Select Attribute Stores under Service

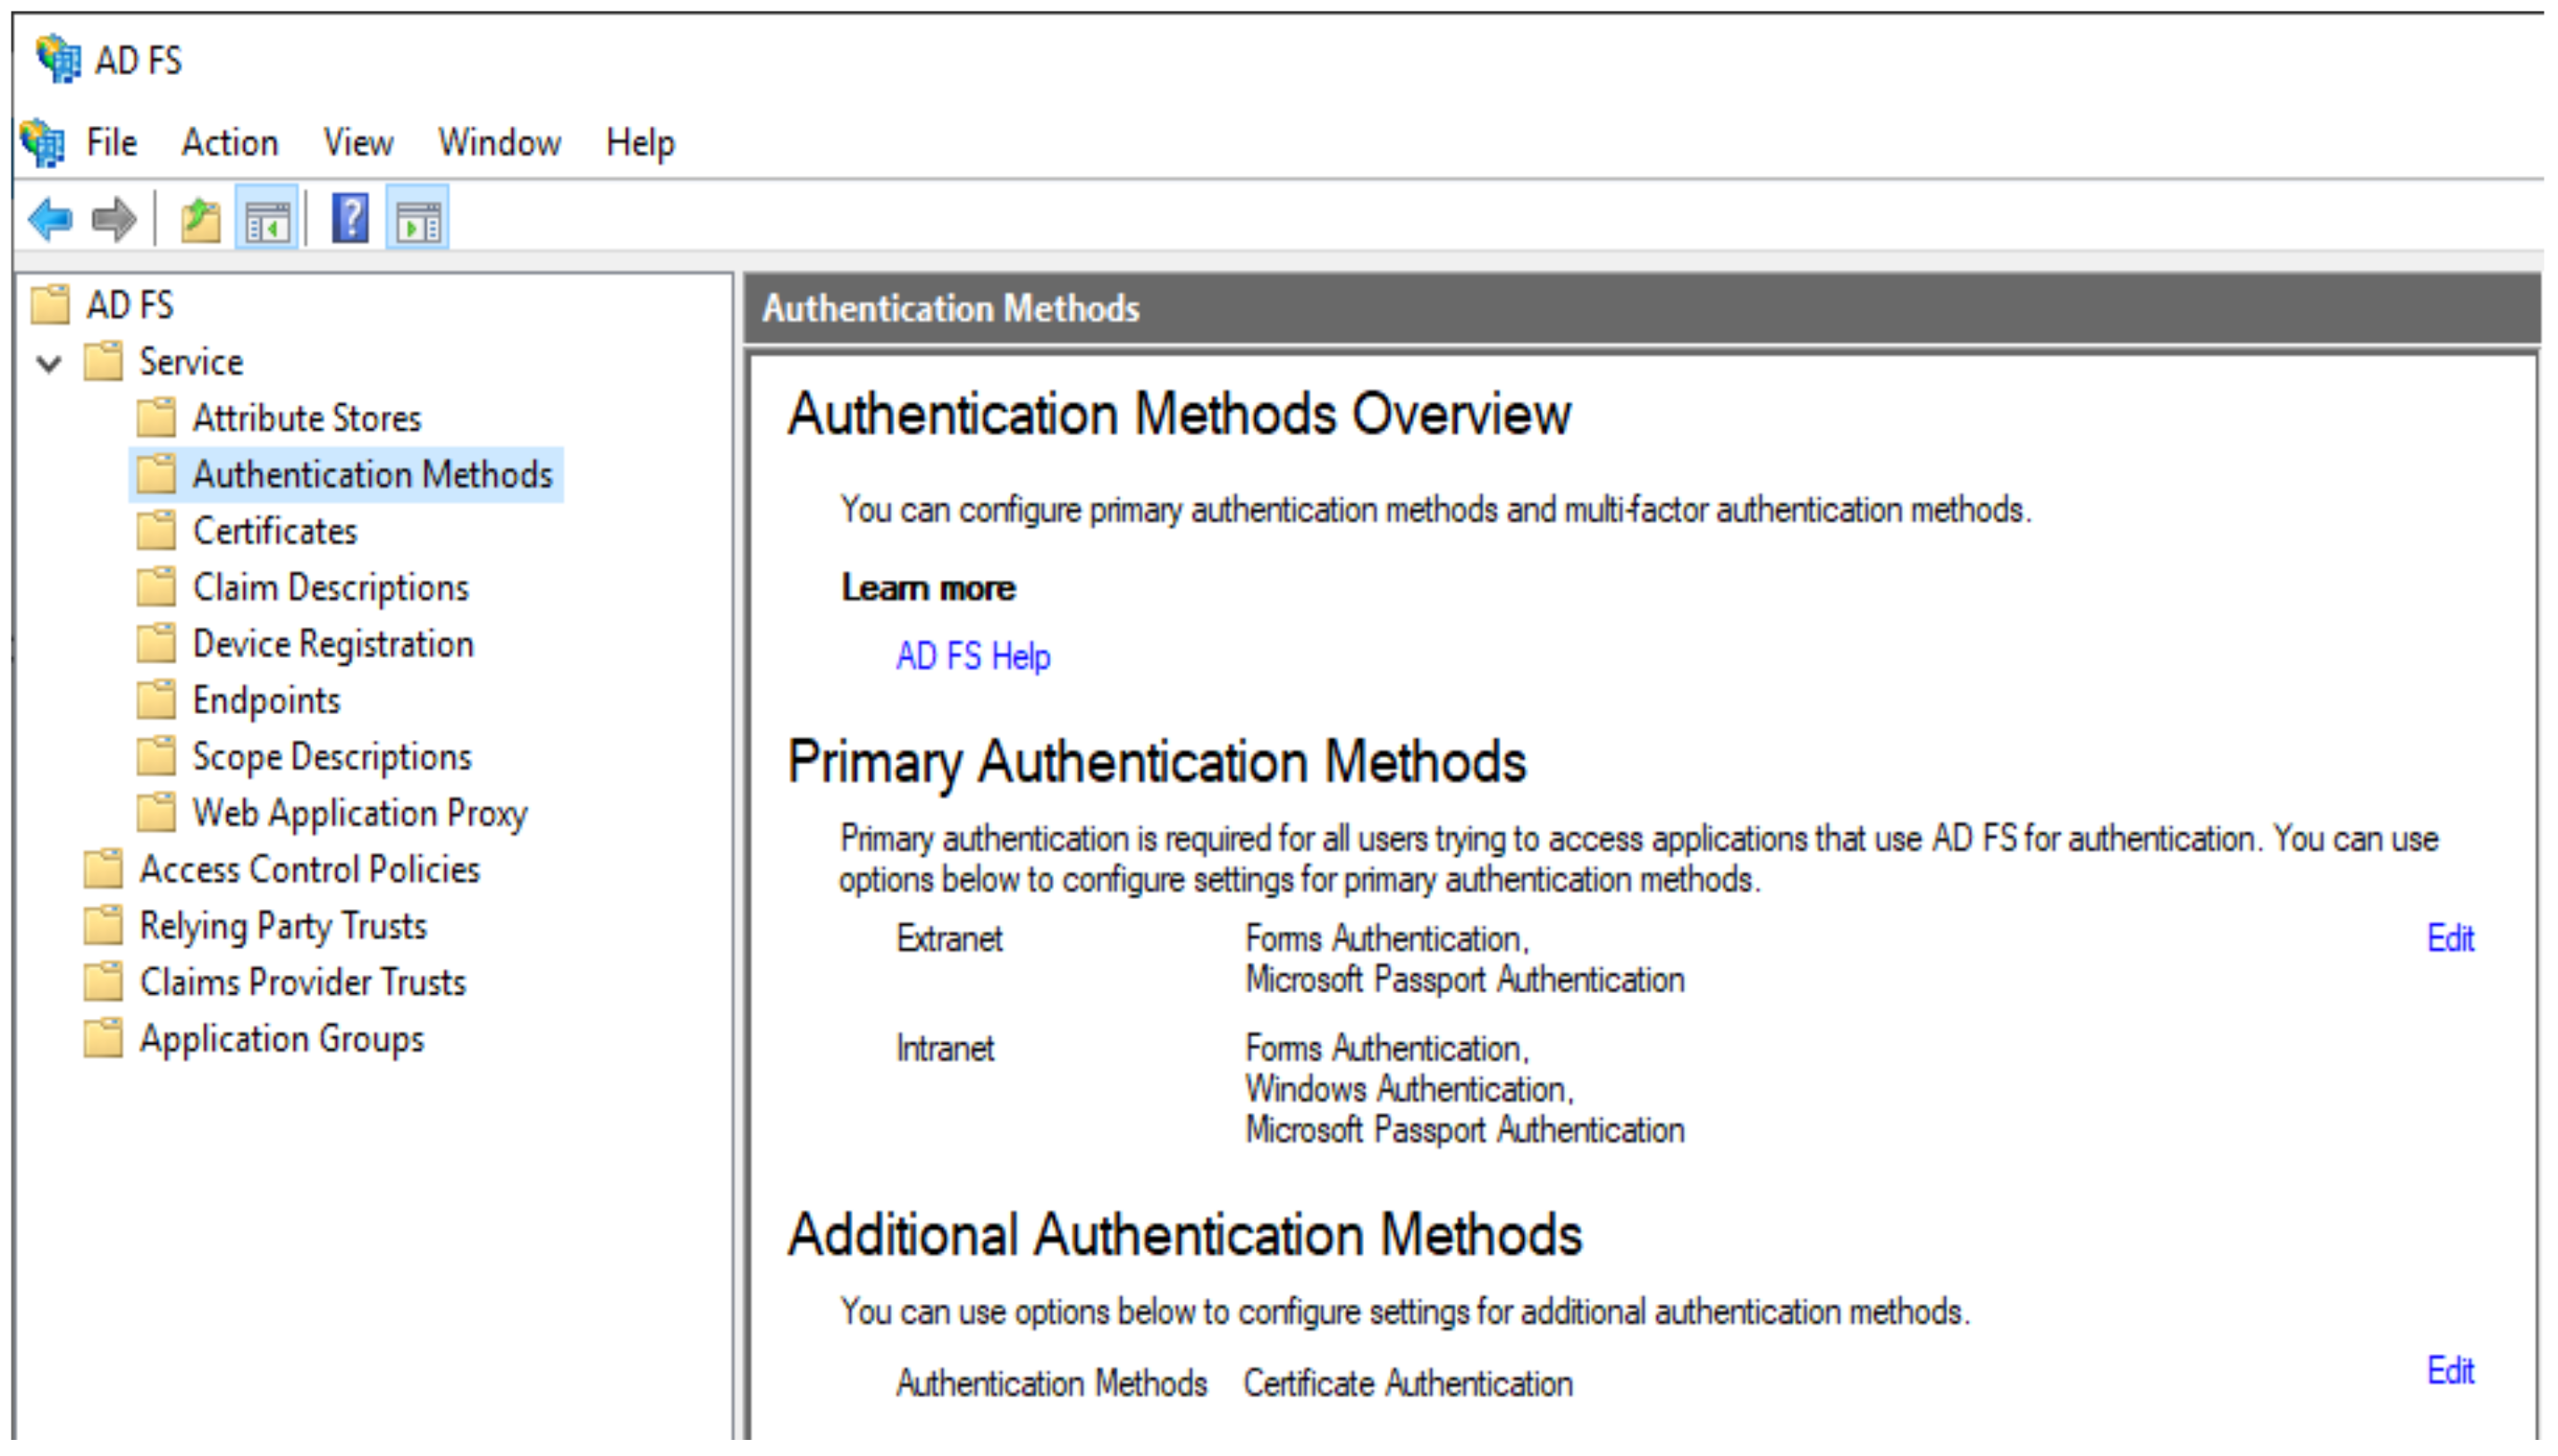click(x=306, y=418)
